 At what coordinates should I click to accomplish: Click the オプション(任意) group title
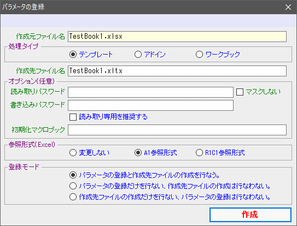[x=31, y=81]
